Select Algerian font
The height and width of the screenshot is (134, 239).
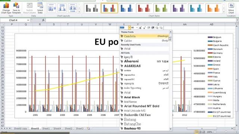click(145, 66)
